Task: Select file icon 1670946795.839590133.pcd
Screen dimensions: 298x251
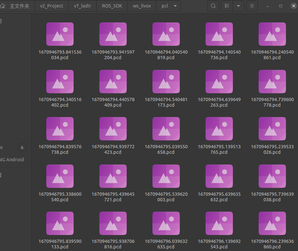Action: [60, 223]
